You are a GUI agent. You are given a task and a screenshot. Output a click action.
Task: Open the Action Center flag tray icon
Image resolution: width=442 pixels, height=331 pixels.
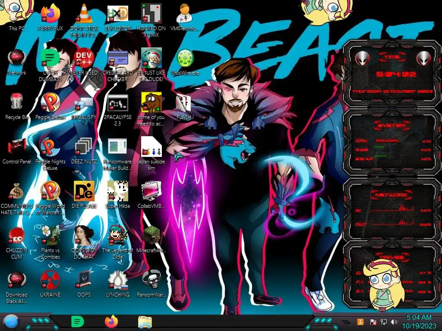tap(373, 322)
